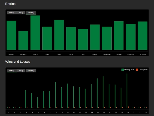Select Daily tab in Wins and Losses
Screen dimensions: 154x116
point(21,71)
